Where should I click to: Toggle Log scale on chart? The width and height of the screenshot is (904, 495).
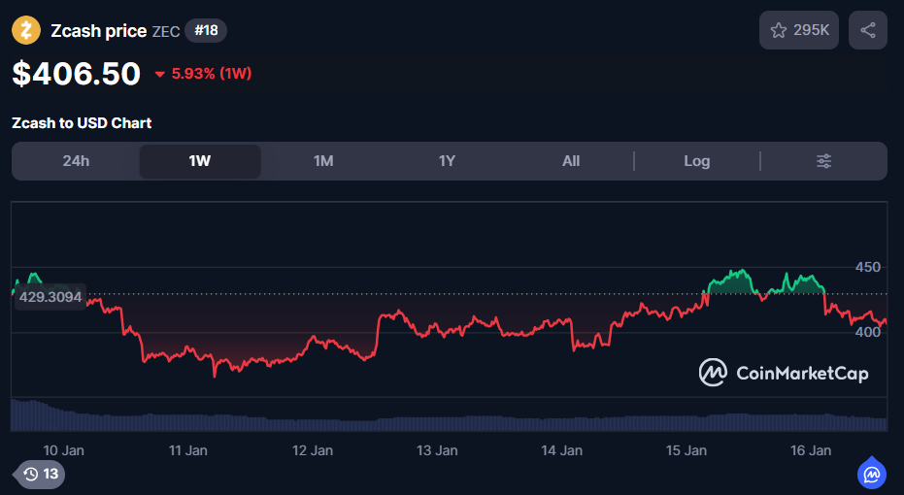click(x=696, y=161)
